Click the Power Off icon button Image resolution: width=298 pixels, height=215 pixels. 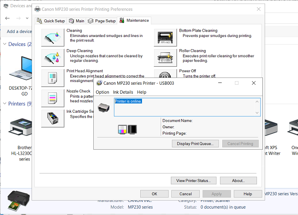click(165, 73)
